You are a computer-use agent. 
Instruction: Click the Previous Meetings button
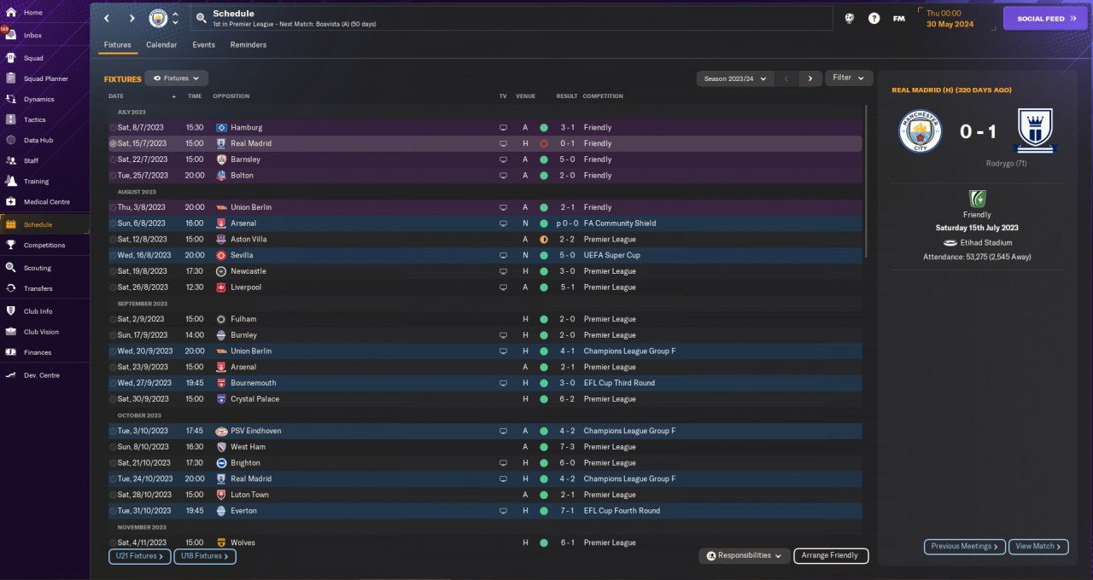(x=964, y=547)
